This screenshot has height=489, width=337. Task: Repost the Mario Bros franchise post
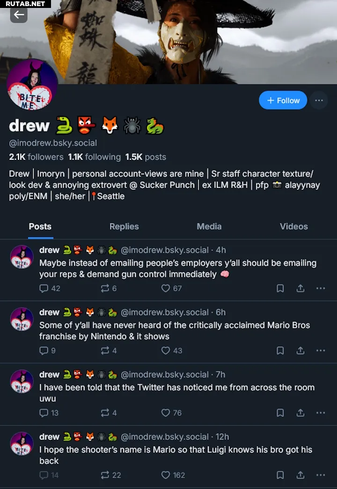point(109,351)
